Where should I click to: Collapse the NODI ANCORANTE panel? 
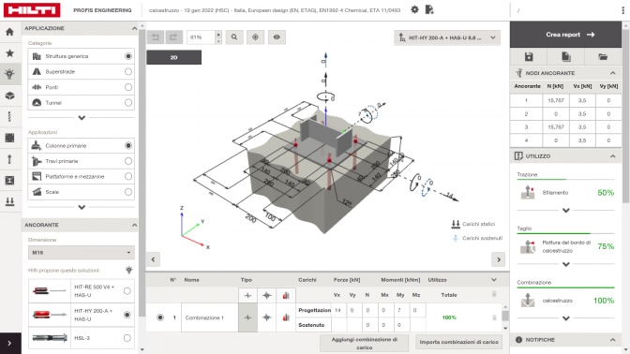click(x=613, y=73)
